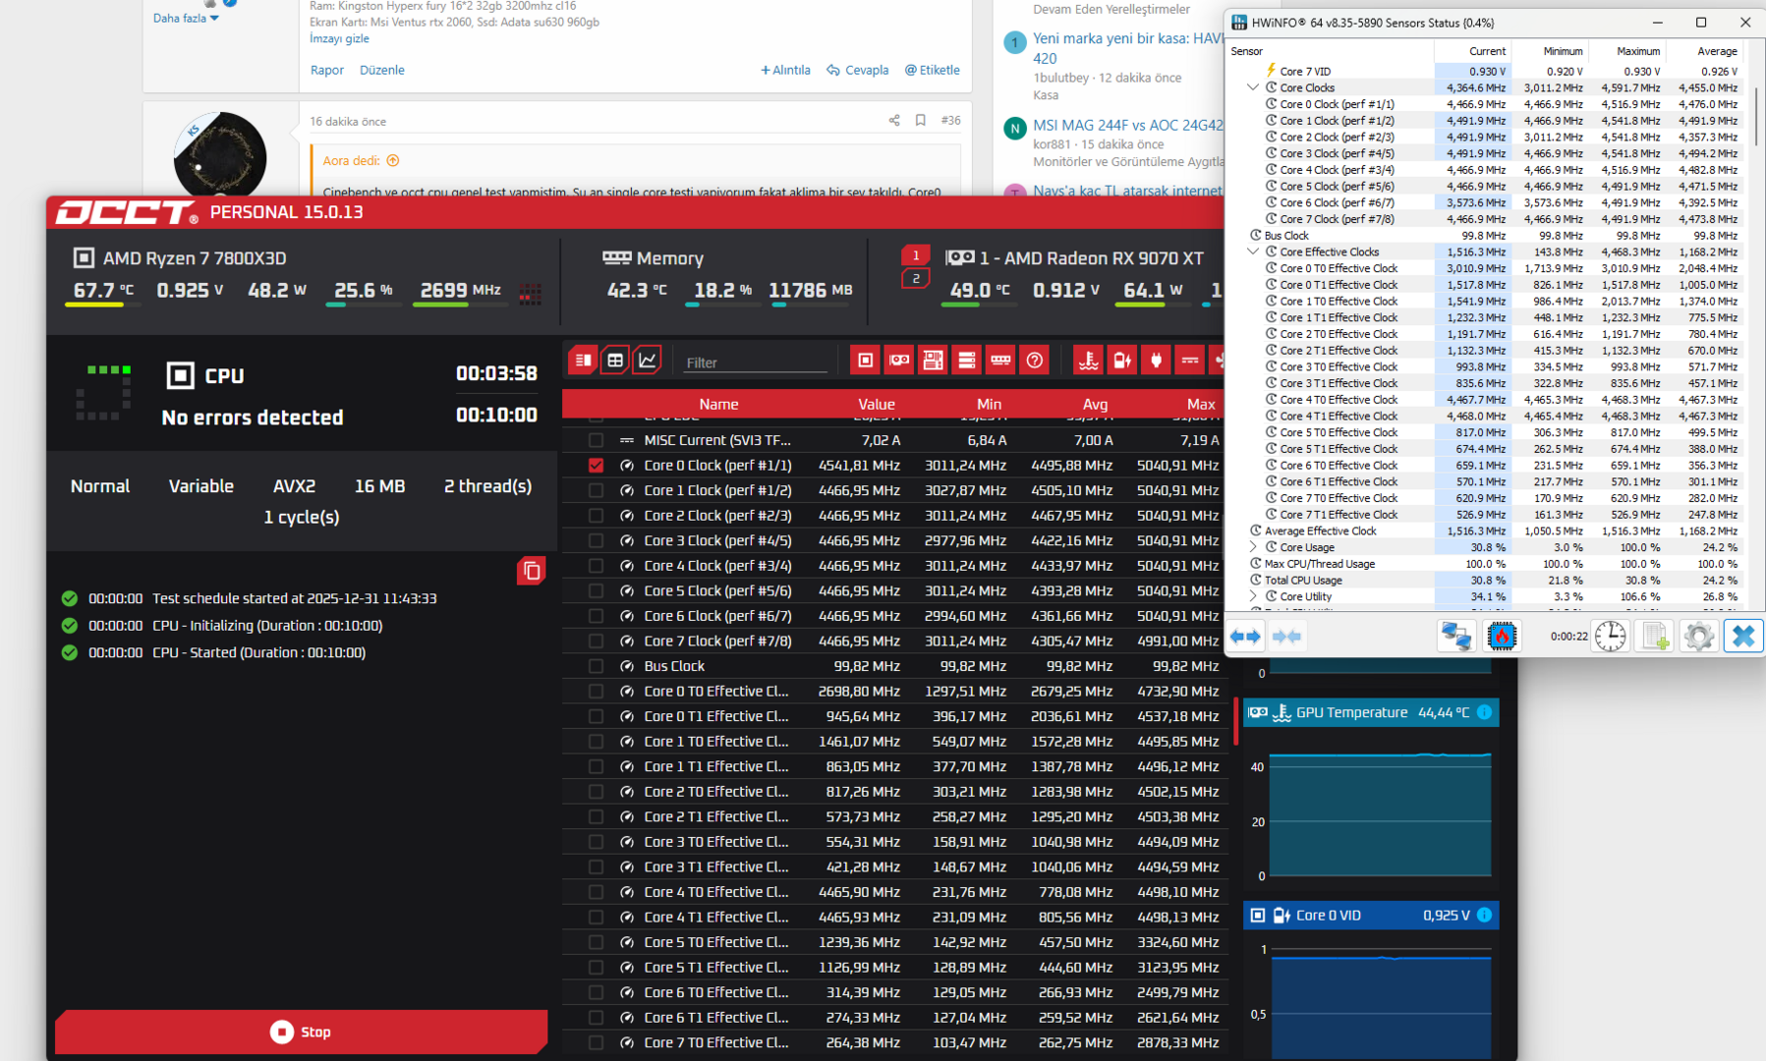Collapse Core Effective Clocks group in HWiNFO

1253,251
